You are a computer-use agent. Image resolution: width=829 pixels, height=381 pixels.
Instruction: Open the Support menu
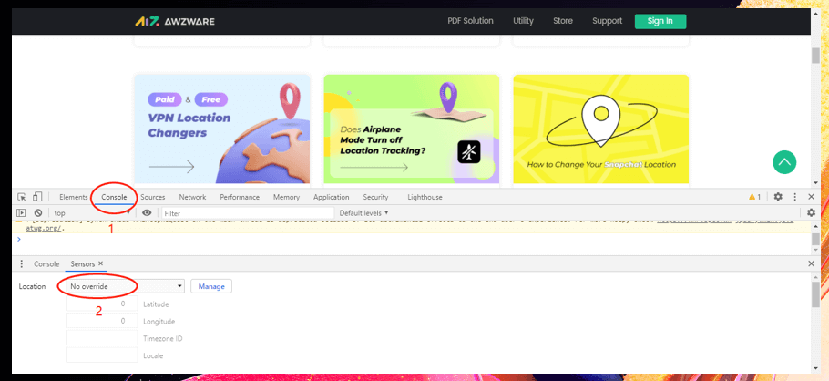(x=607, y=21)
